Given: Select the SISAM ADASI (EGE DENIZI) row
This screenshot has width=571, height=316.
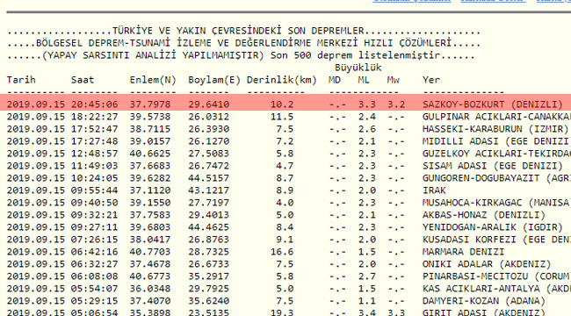Looking at the screenshot, I should tap(285, 166).
